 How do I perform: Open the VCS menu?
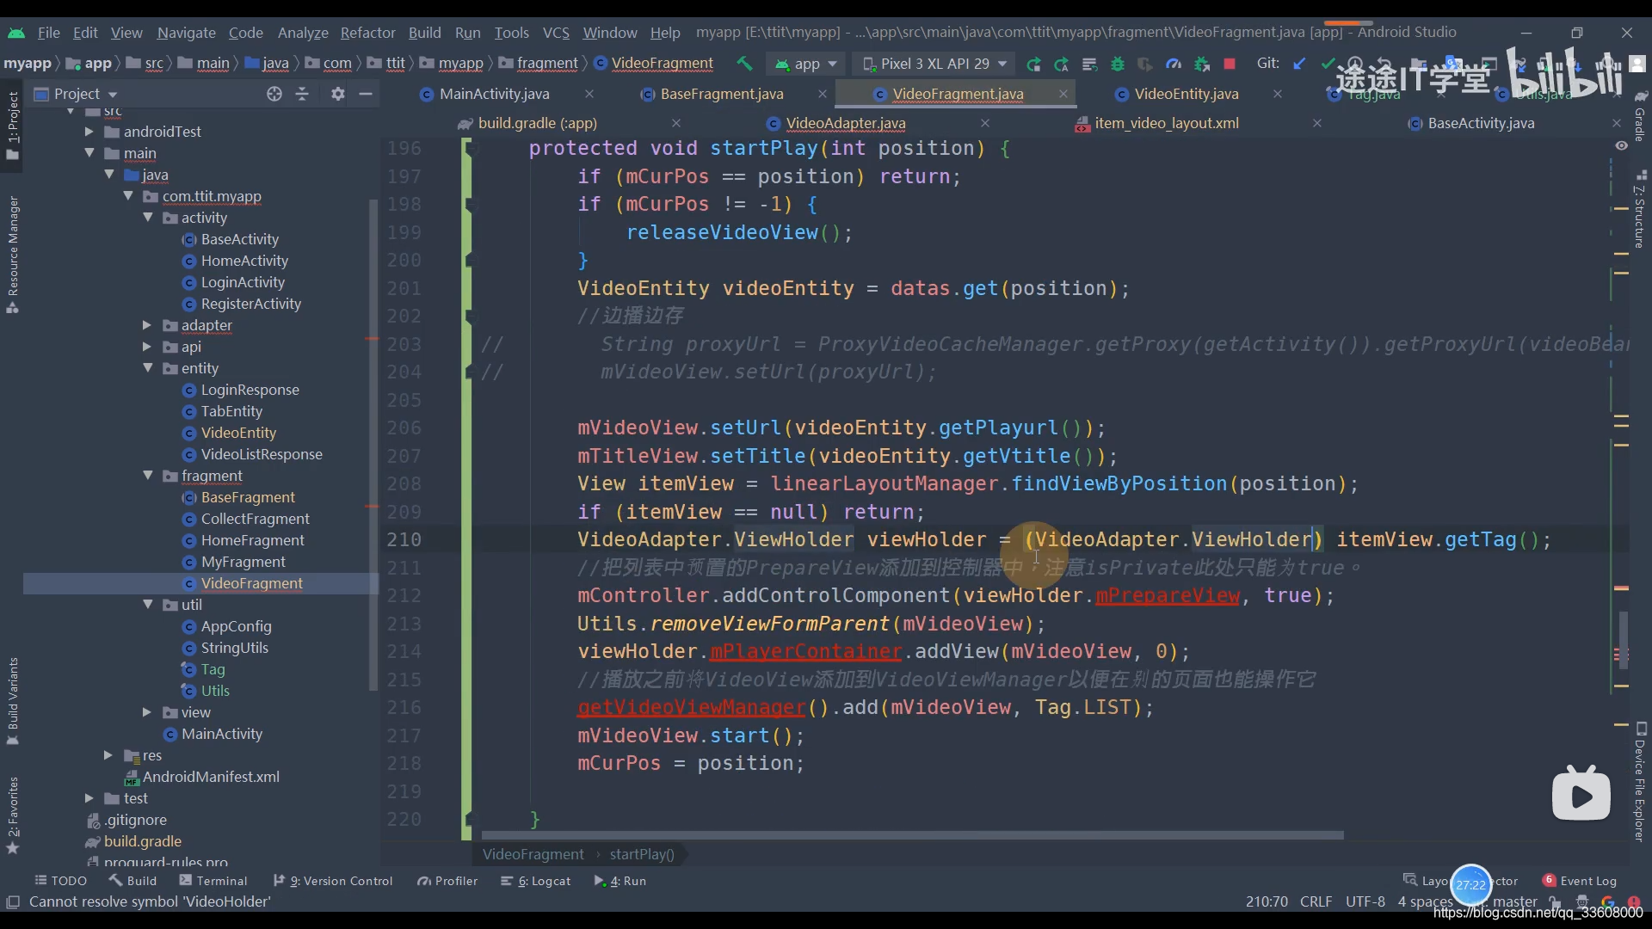click(x=556, y=33)
